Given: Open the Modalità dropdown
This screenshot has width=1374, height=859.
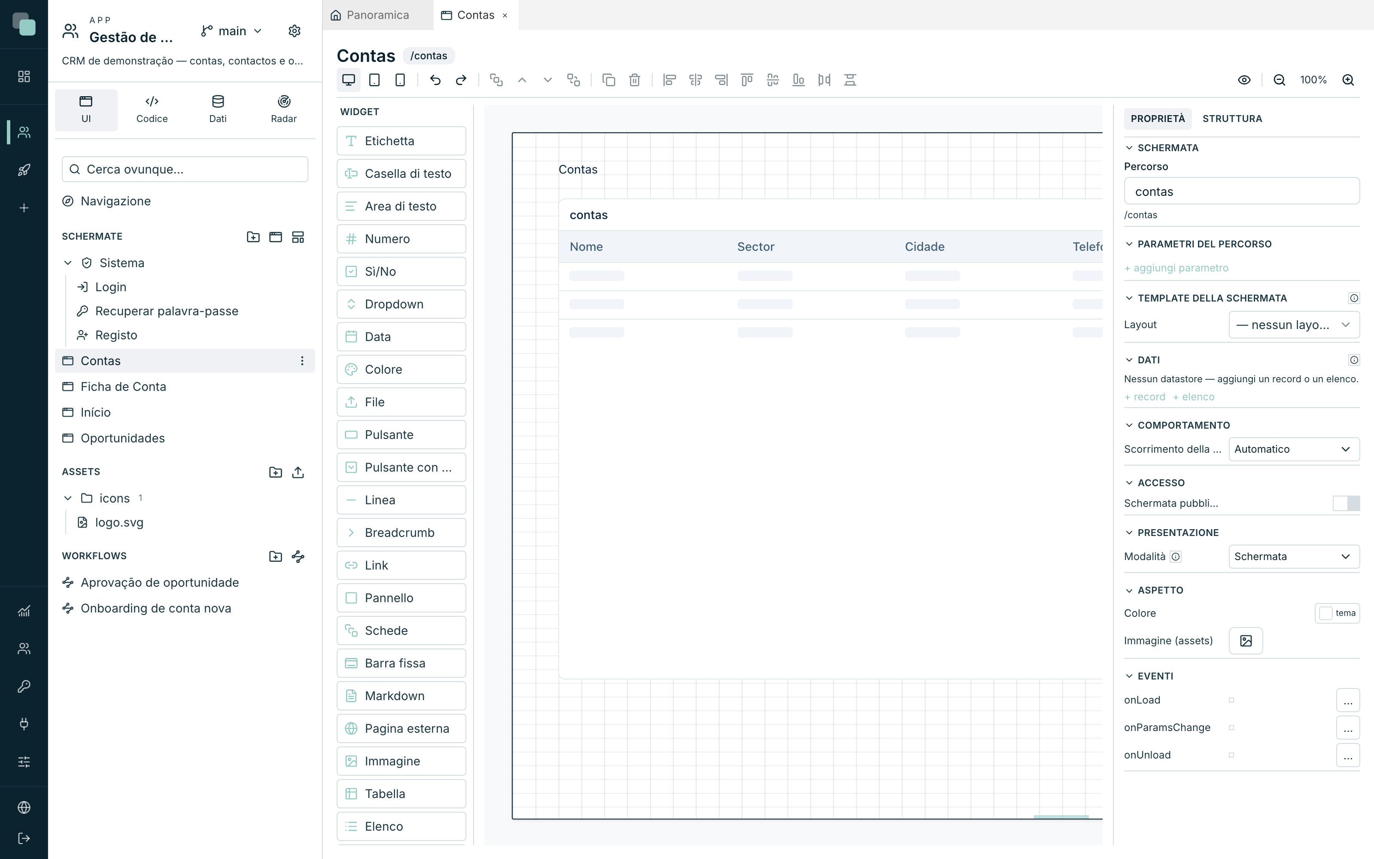Looking at the screenshot, I should [x=1294, y=557].
